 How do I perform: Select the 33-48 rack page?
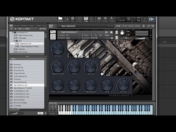coord(131,26)
